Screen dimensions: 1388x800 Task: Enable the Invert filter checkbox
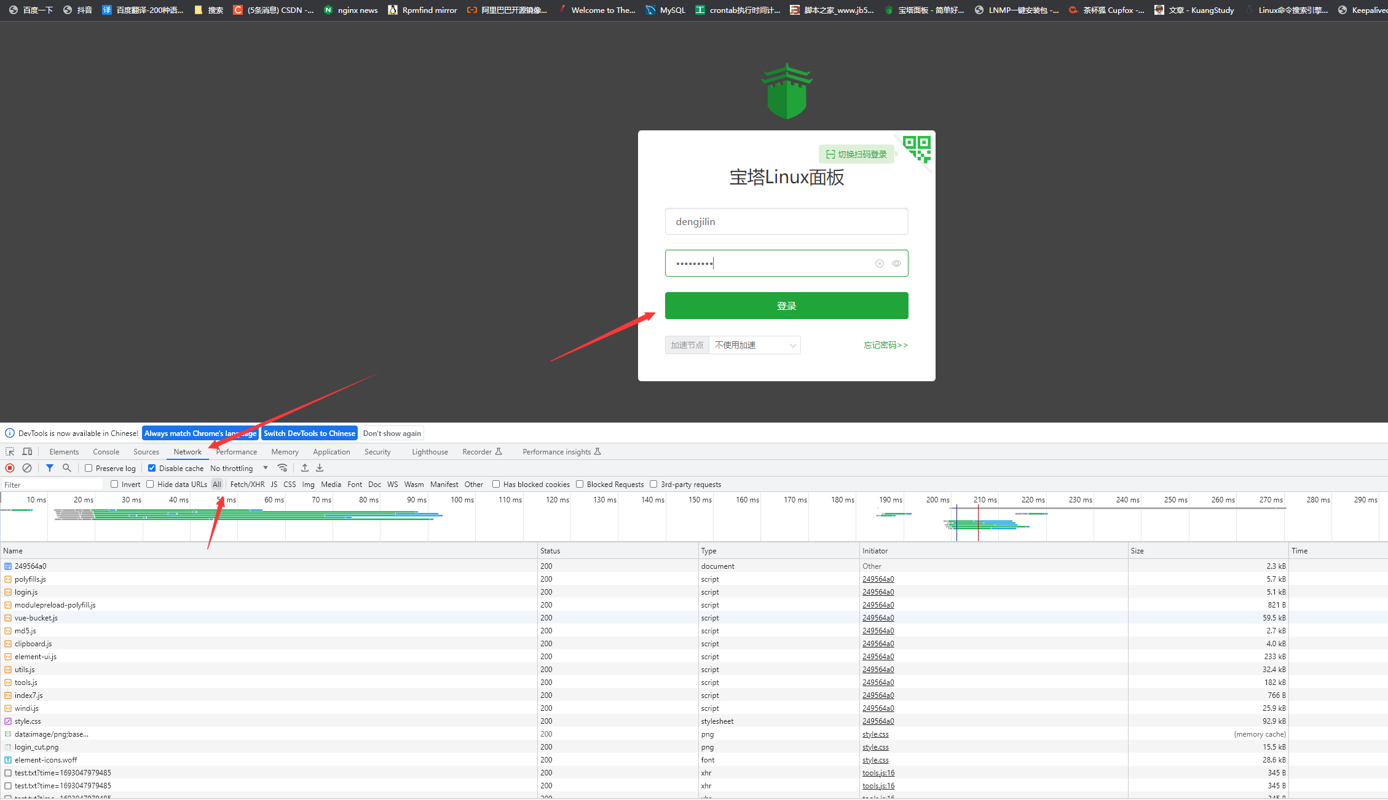(x=114, y=484)
